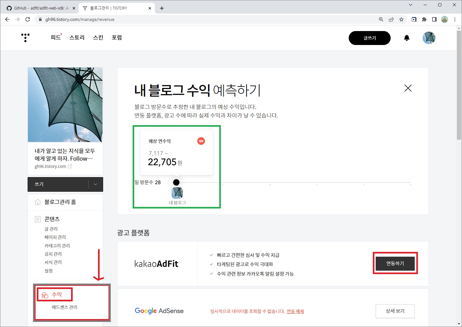
Task: Click the 콘텐츠 section heading
Action: [x=52, y=219]
